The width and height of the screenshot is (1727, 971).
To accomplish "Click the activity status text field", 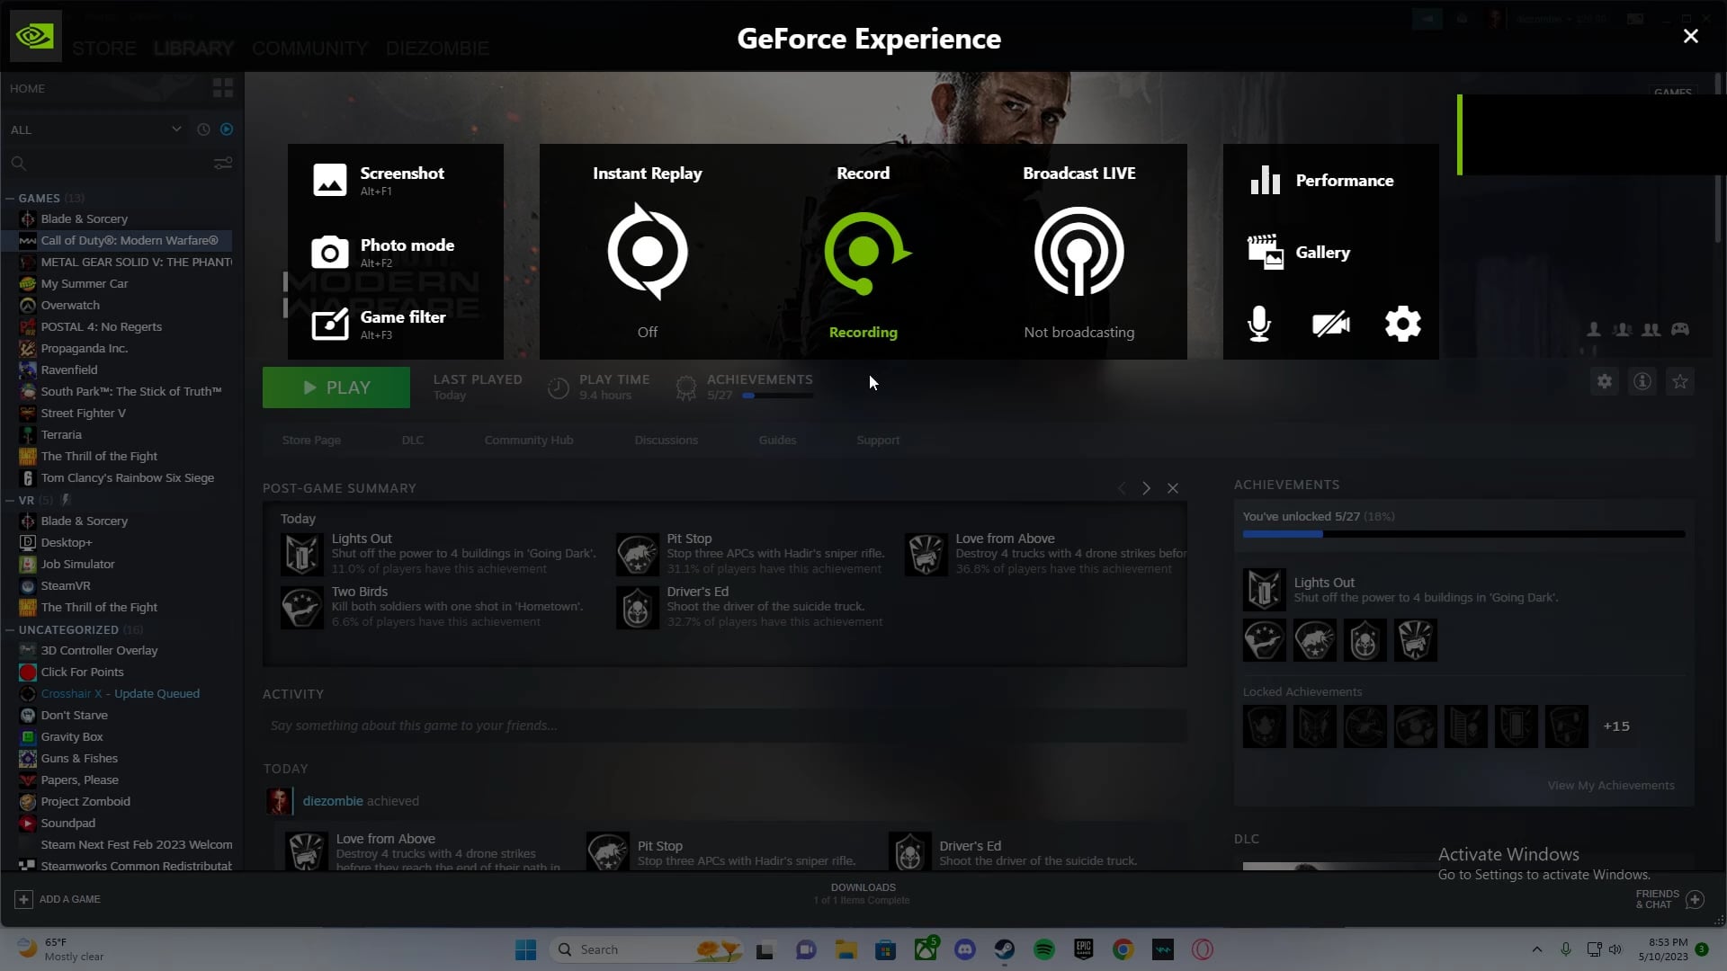I will point(724,726).
